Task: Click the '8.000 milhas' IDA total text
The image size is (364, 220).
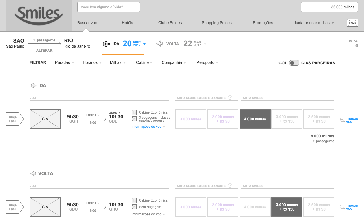Action: tap(323, 136)
